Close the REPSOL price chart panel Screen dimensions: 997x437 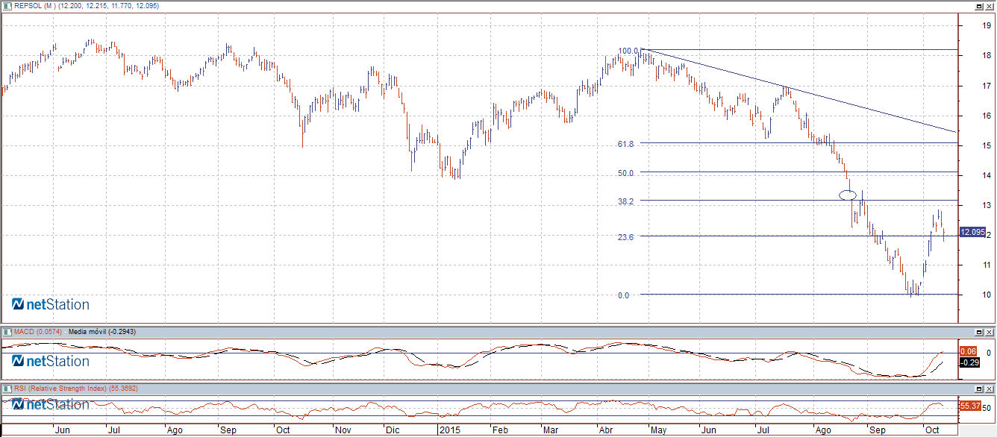click(989, 5)
